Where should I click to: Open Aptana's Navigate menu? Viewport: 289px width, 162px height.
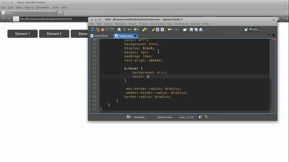coord(121,24)
